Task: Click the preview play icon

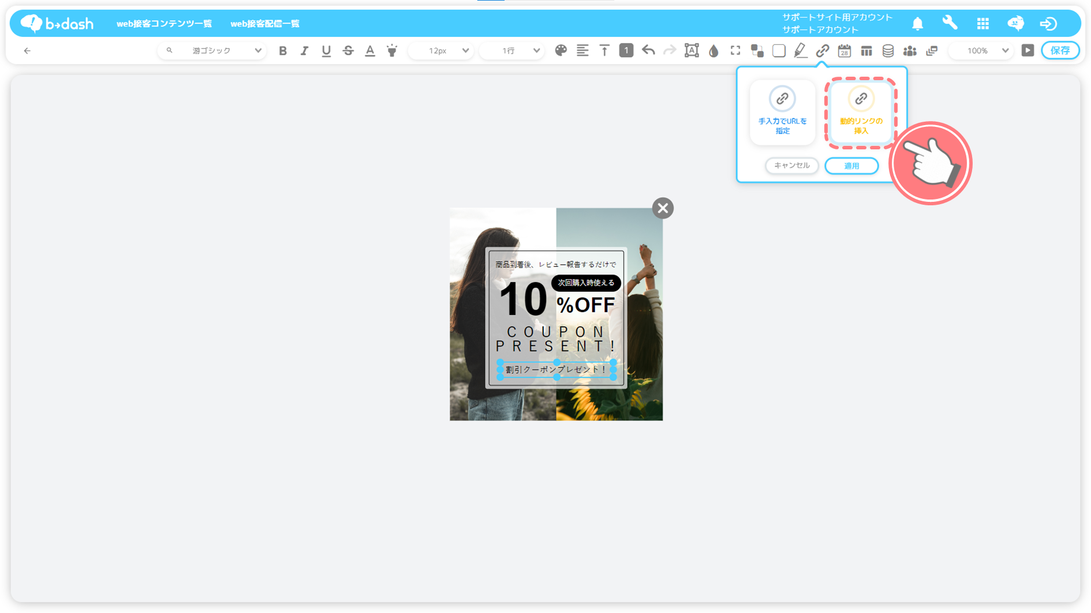Action: 1028,51
